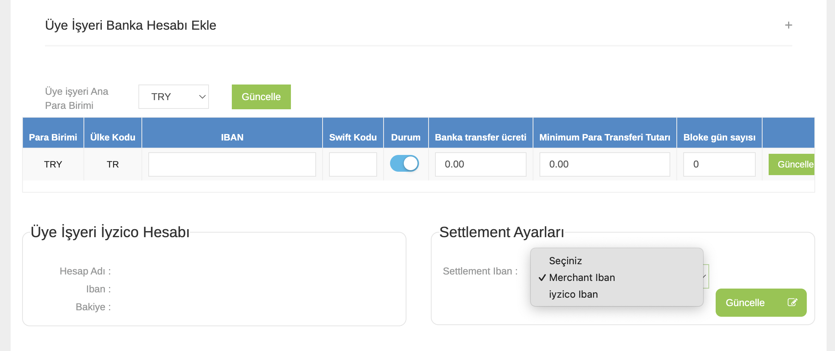Image resolution: width=835 pixels, height=351 pixels.
Task: Click the Minimum Para Transferi Tutarı input
Action: point(604,164)
